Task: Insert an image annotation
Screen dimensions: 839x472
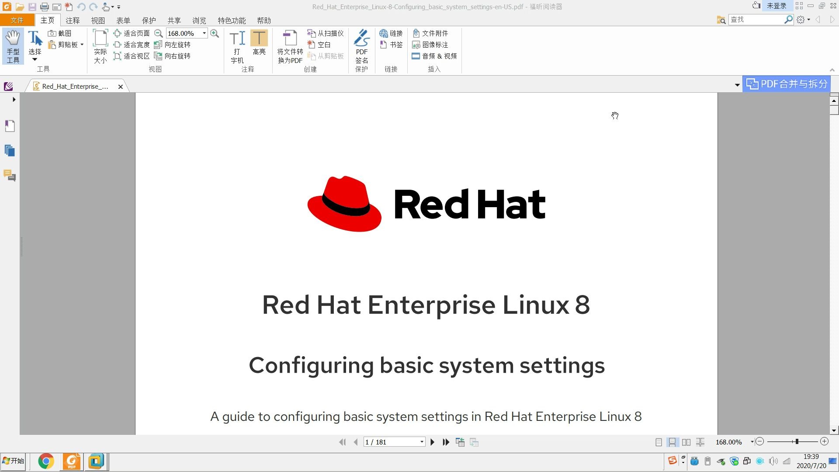Action: tap(430, 45)
